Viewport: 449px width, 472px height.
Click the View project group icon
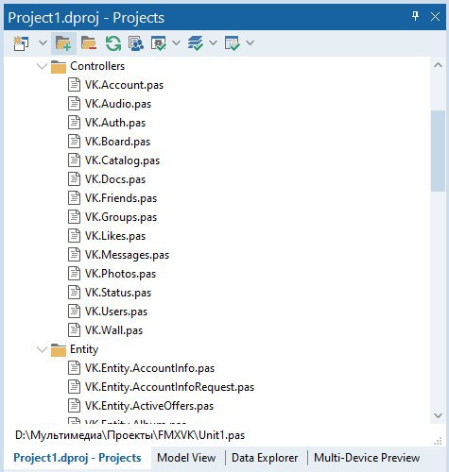pos(136,43)
